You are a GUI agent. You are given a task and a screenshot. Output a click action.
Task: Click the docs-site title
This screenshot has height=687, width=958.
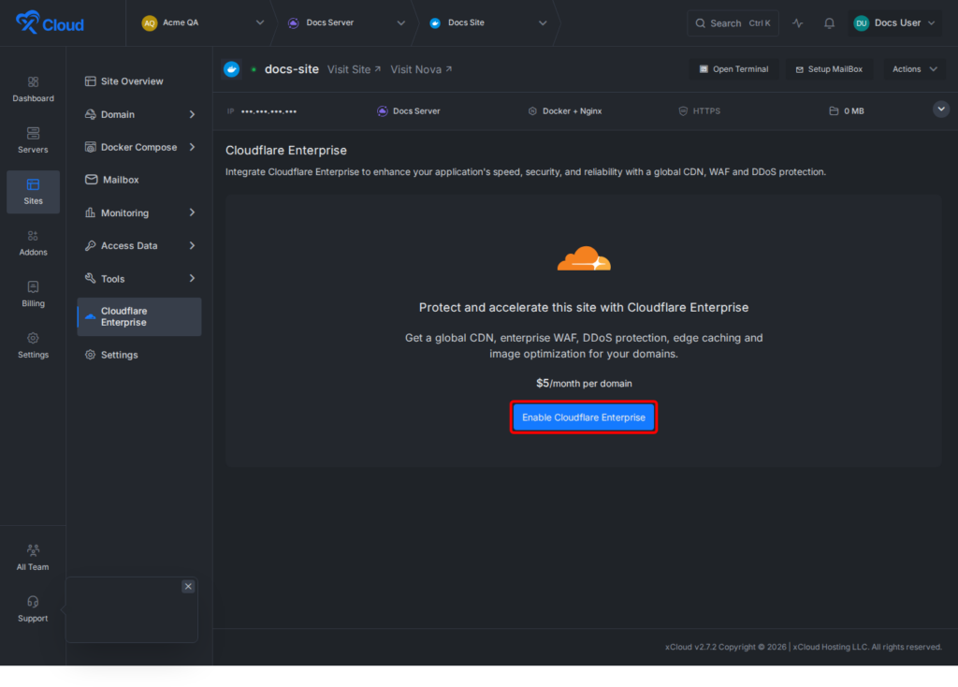pyautogui.click(x=292, y=69)
